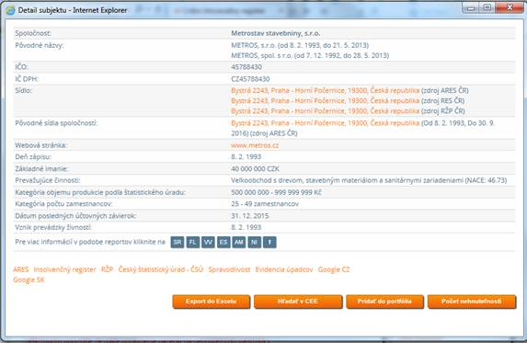This screenshot has height=343, width=527.
Task: Add the company to the portfolio
Action: (384, 302)
